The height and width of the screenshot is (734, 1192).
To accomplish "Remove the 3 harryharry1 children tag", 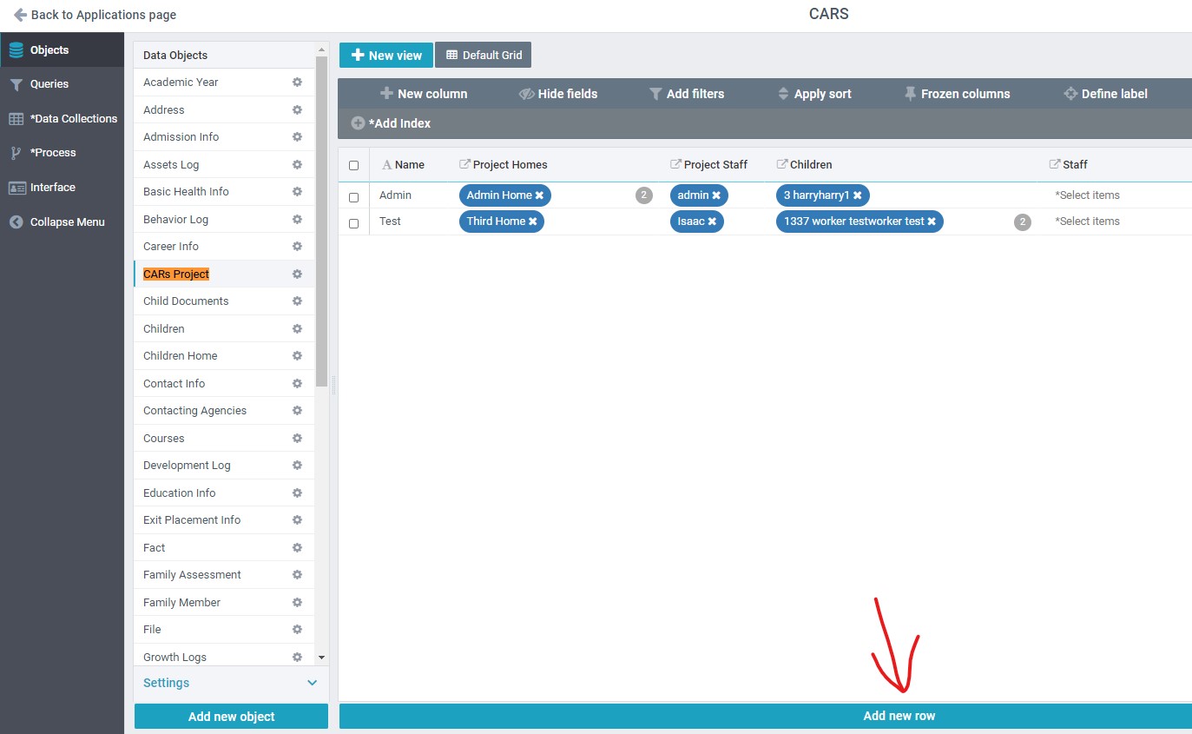I will point(858,195).
